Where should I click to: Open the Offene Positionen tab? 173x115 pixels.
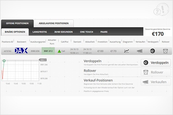(17, 23)
